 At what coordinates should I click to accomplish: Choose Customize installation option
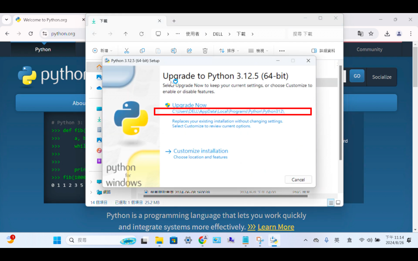click(200, 151)
